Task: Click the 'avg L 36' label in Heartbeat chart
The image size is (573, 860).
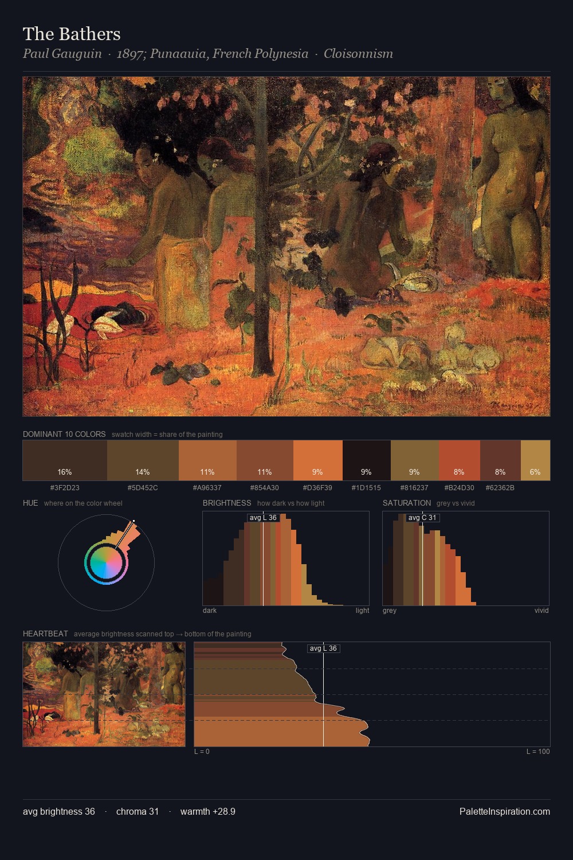Action: [324, 648]
